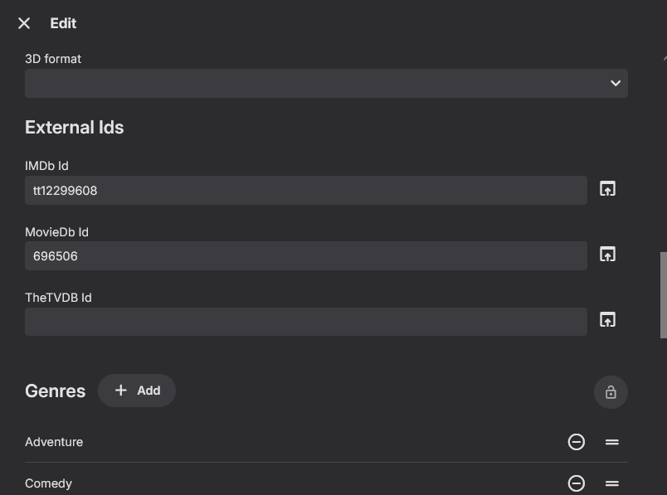667x495 pixels.
Task: Open TheTVDB Id external link icon
Action: click(607, 320)
